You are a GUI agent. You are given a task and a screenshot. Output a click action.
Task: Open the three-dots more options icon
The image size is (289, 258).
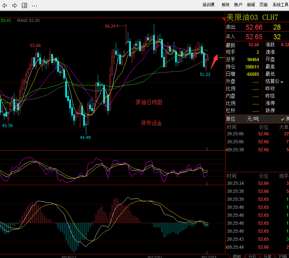click(34, 6)
